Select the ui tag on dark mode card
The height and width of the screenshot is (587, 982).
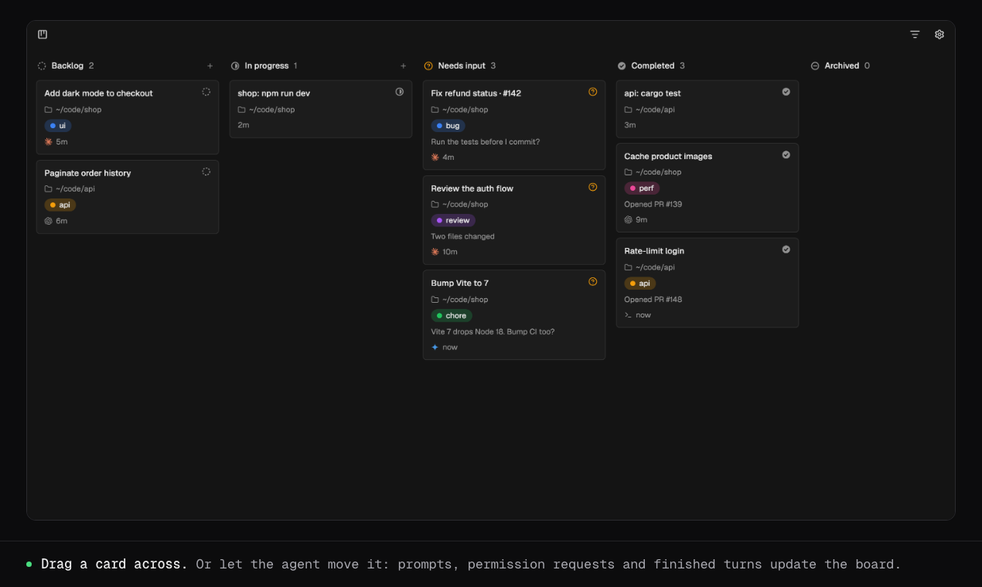coord(58,126)
